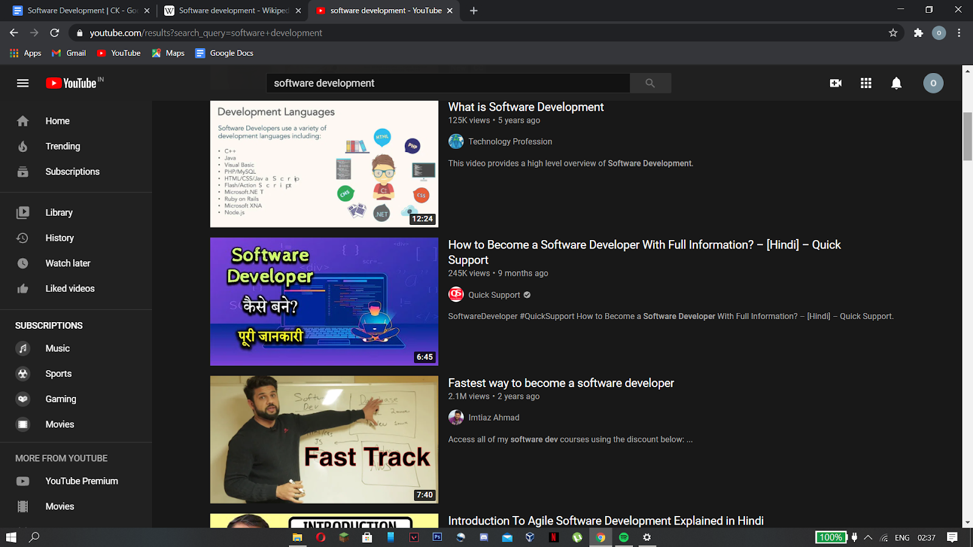Play the Fast Track thumbnail video

pyautogui.click(x=324, y=439)
